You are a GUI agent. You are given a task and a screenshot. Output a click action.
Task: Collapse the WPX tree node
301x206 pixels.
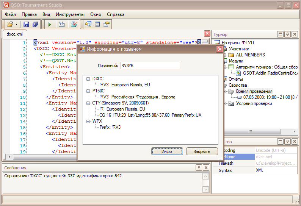[x=88, y=121]
